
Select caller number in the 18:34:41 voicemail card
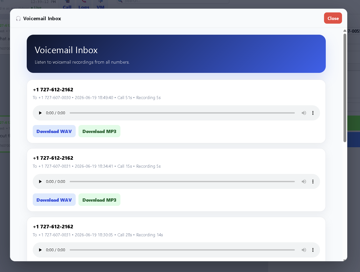53,158
